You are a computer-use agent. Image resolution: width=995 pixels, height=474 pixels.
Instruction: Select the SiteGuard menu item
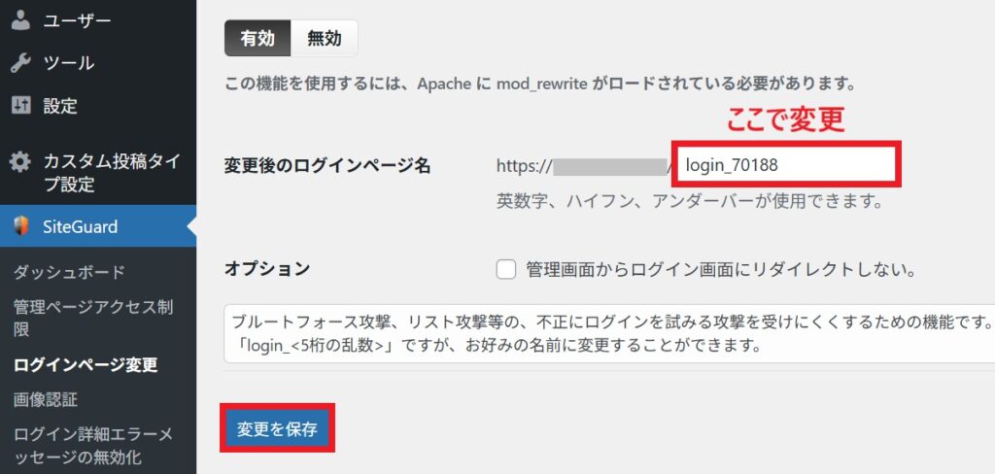click(98, 226)
